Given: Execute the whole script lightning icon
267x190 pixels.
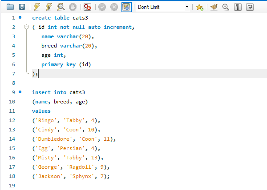Looking at the screenshot, I should coord(37,7).
